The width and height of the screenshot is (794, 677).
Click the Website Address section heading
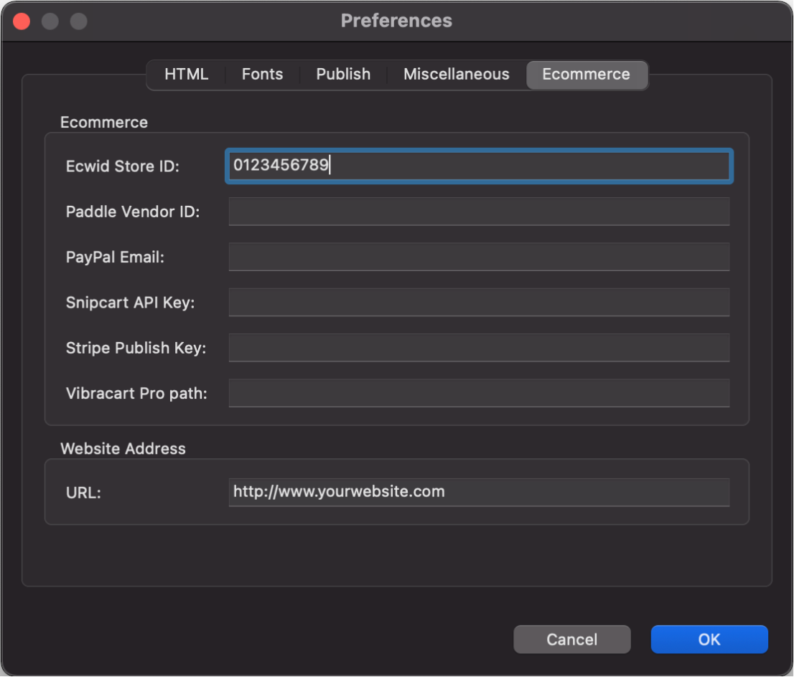tap(123, 449)
